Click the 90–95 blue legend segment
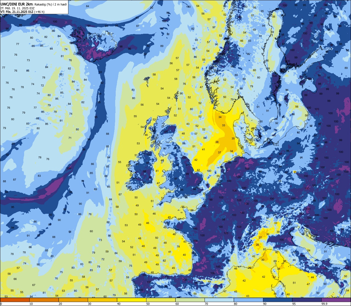Viewport: 351px width, 306px height. click(x=278, y=300)
